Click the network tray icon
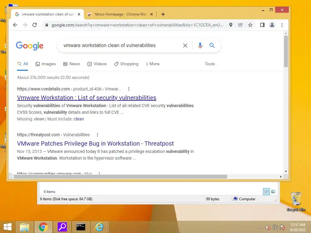311x233 pixels. pos(275,227)
